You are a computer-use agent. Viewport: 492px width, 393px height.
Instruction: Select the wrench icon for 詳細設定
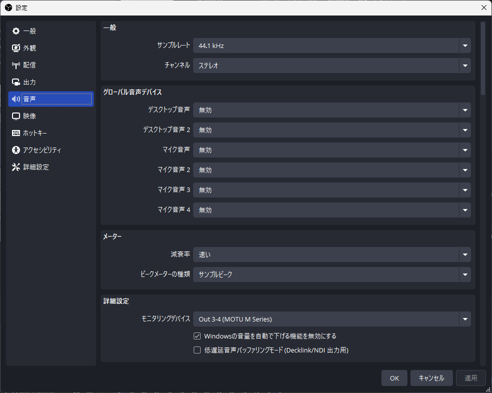click(x=16, y=166)
